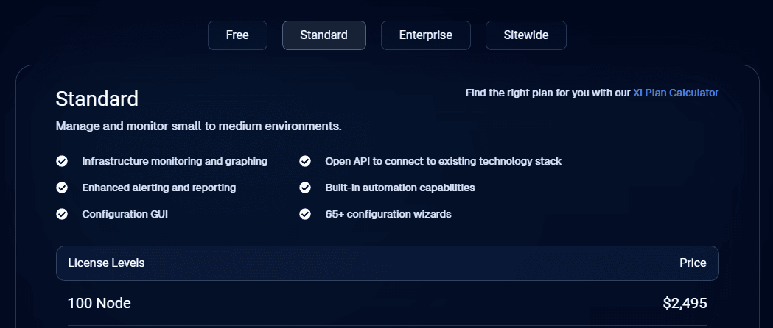Screen dimensions: 773x328
Task: Show the Sitewide plan tab
Action: (x=526, y=35)
